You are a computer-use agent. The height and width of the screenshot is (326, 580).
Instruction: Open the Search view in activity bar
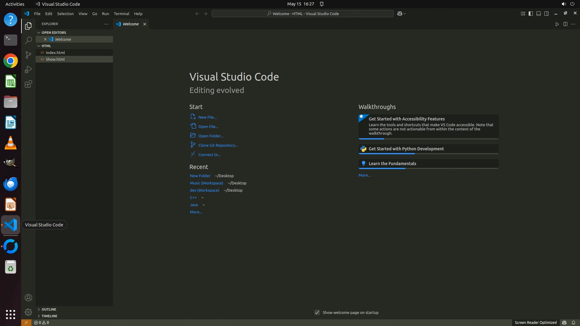click(28, 40)
